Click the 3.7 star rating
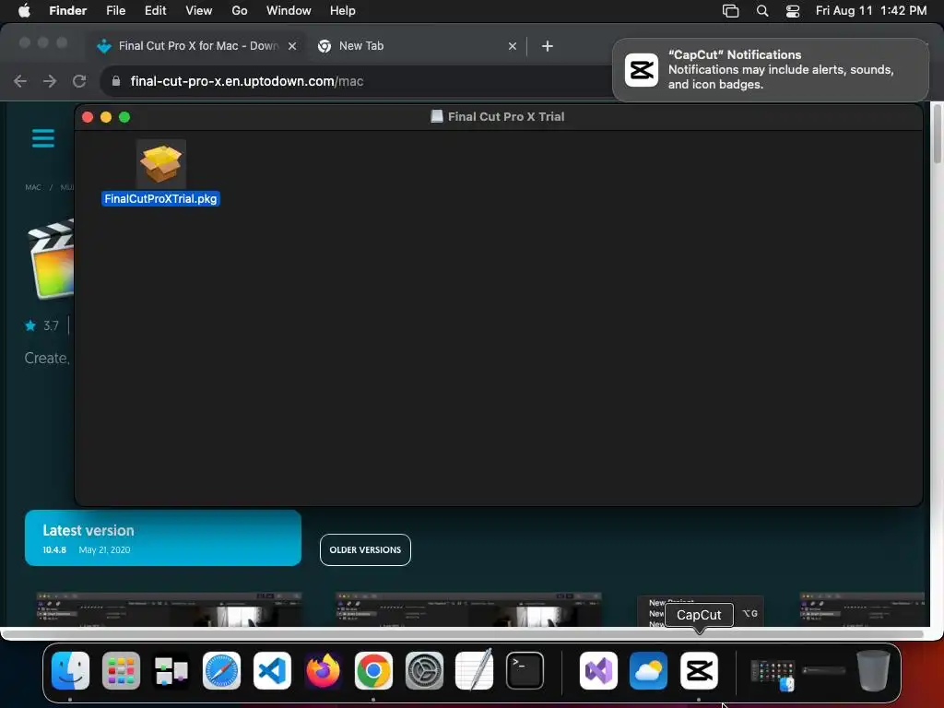Image resolution: width=944 pixels, height=708 pixels. [x=41, y=325]
